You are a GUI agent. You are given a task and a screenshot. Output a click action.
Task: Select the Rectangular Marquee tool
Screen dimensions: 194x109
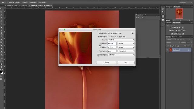[1, 12]
